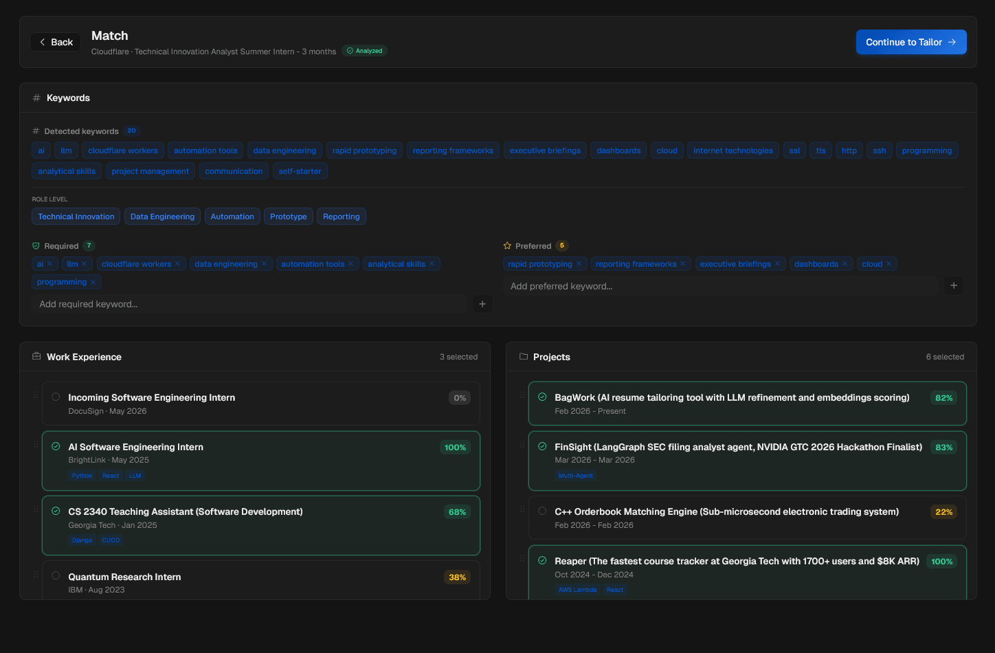The height and width of the screenshot is (653, 995).
Task: Grab drag handle of Teaching Assistant row
Action: (36, 509)
